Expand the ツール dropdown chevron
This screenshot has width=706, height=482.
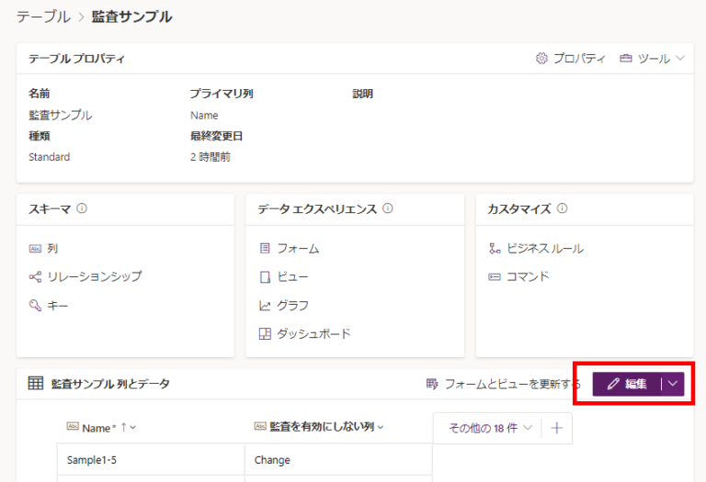[680, 58]
